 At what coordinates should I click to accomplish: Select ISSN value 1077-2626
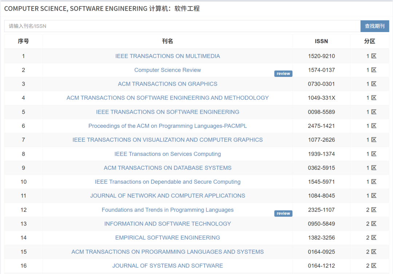coord(321,140)
